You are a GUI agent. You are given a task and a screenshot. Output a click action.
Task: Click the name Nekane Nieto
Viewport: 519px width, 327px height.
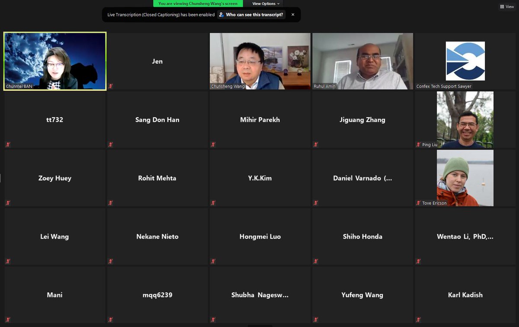pos(157,236)
